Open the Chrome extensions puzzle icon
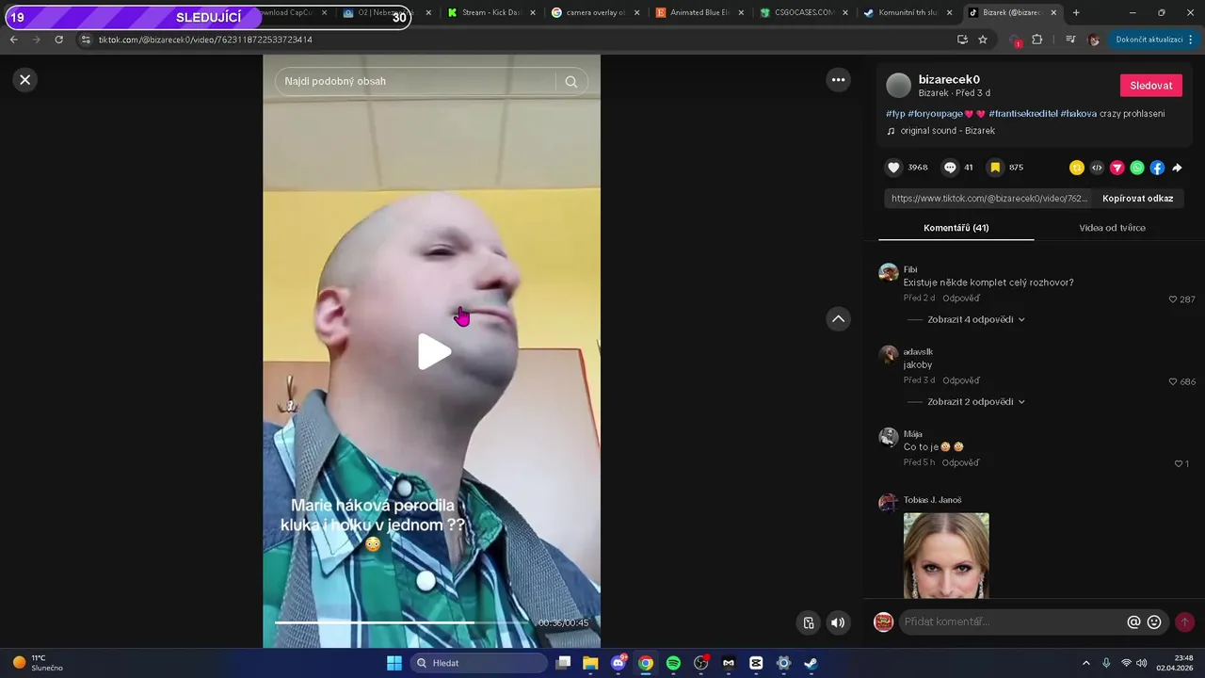 (x=1037, y=40)
